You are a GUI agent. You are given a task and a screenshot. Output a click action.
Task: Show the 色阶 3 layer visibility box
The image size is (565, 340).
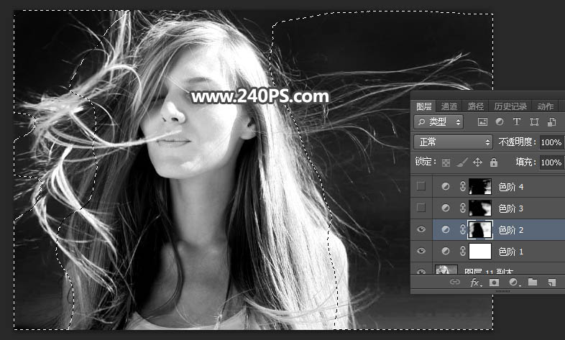(421, 208)
